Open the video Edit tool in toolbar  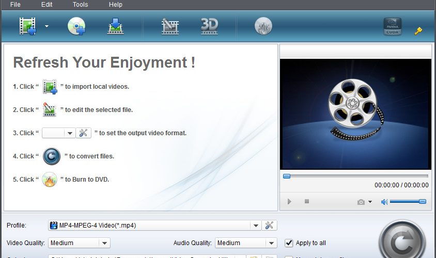[x=170, y=26]
